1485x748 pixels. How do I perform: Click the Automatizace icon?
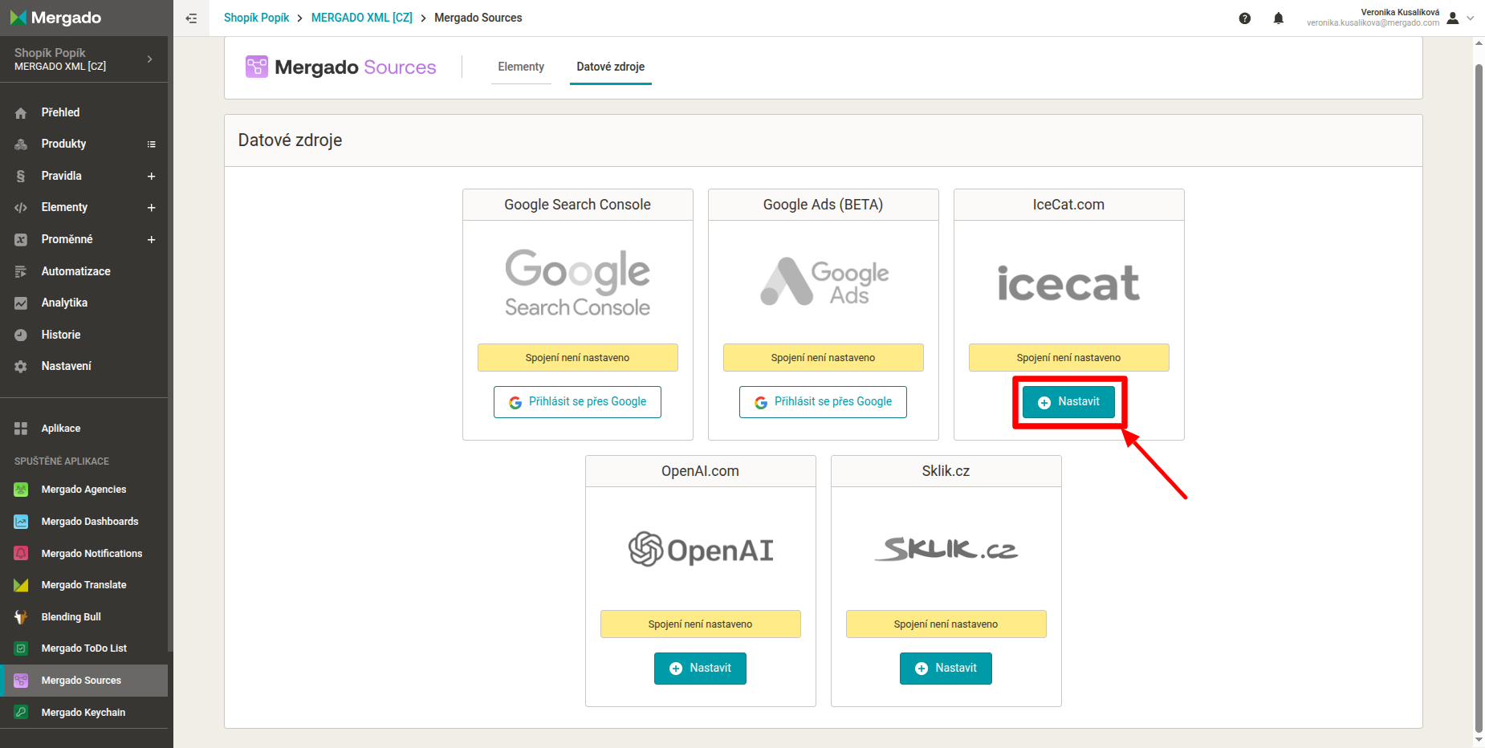[x=22, y=271]
